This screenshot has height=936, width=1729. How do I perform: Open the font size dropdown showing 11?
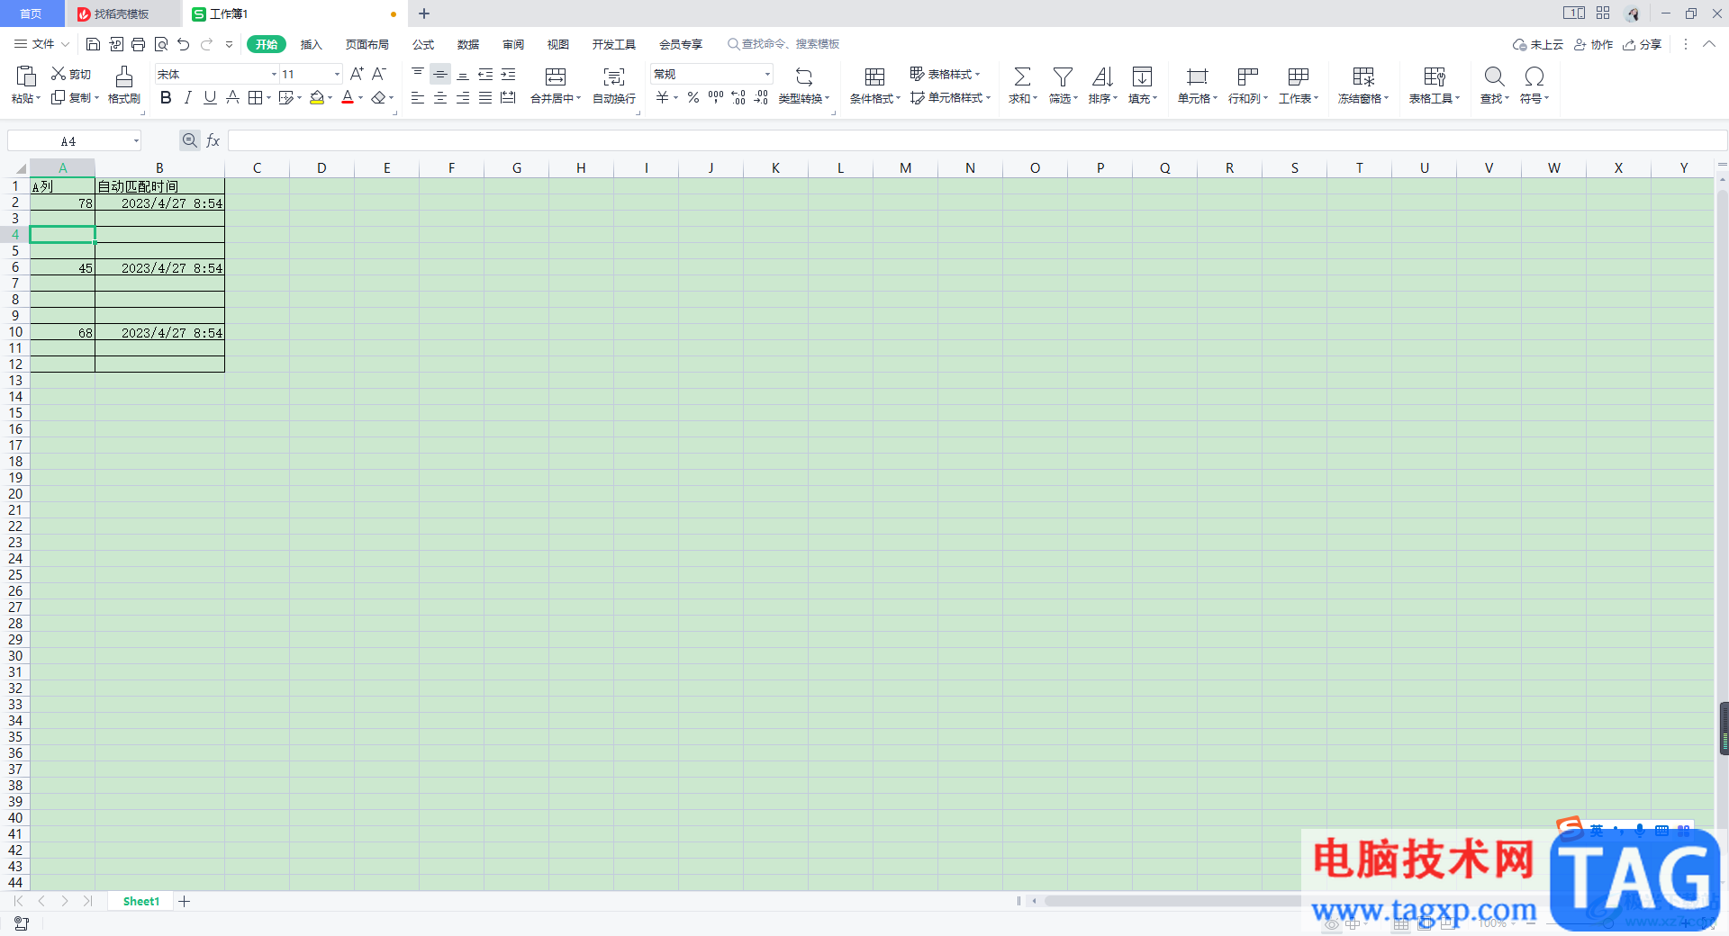pyautogui.click(x=337, y=74)
